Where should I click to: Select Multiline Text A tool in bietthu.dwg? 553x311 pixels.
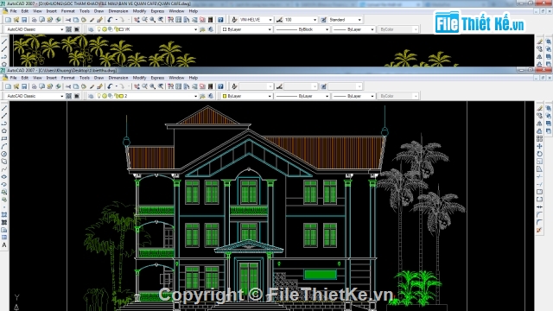pyautogui.click(x=4, y=245)
